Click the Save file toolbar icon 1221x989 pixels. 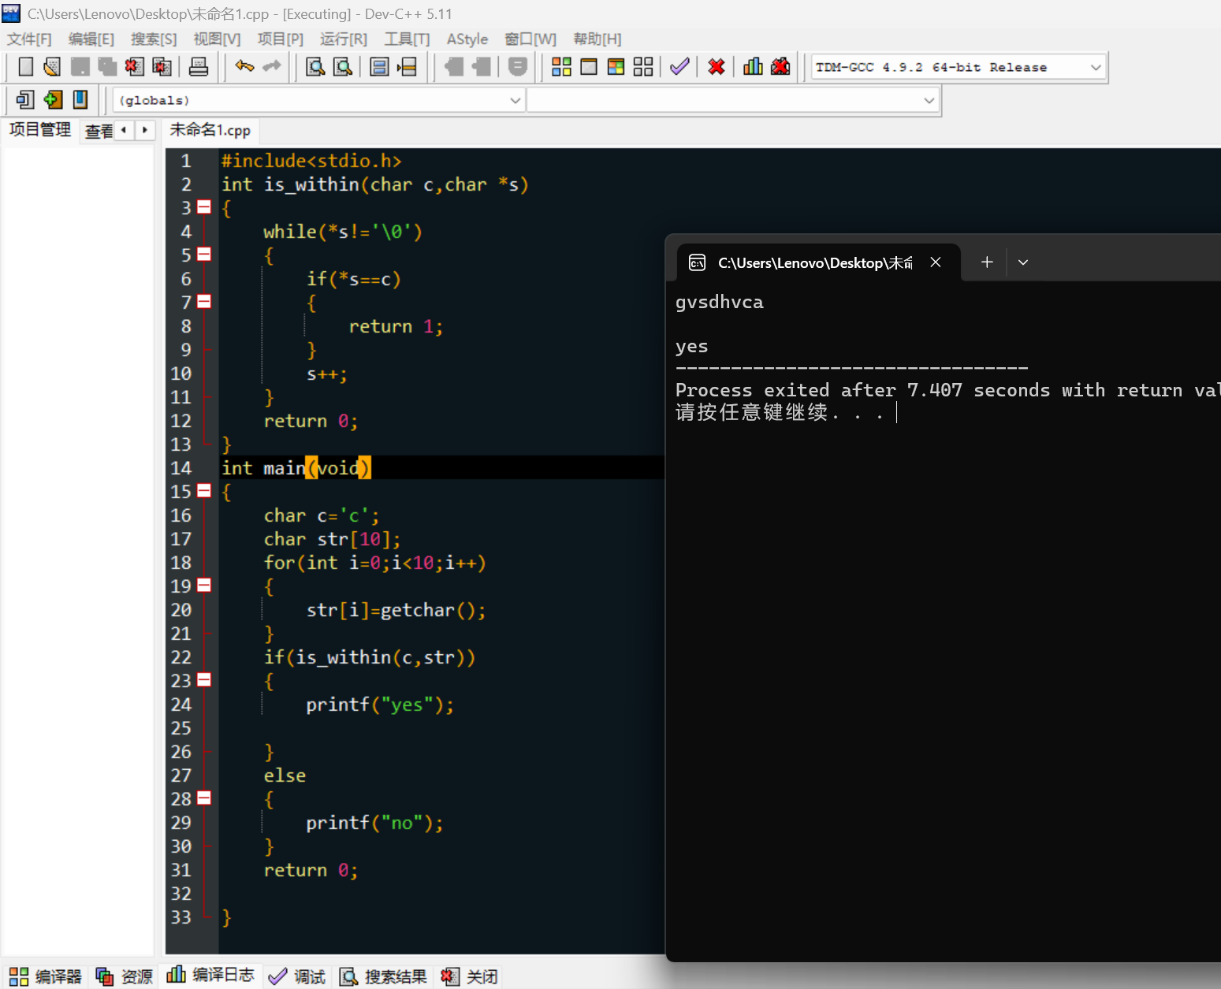80,67
